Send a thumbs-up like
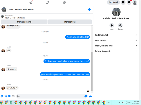 coord(91,96)
